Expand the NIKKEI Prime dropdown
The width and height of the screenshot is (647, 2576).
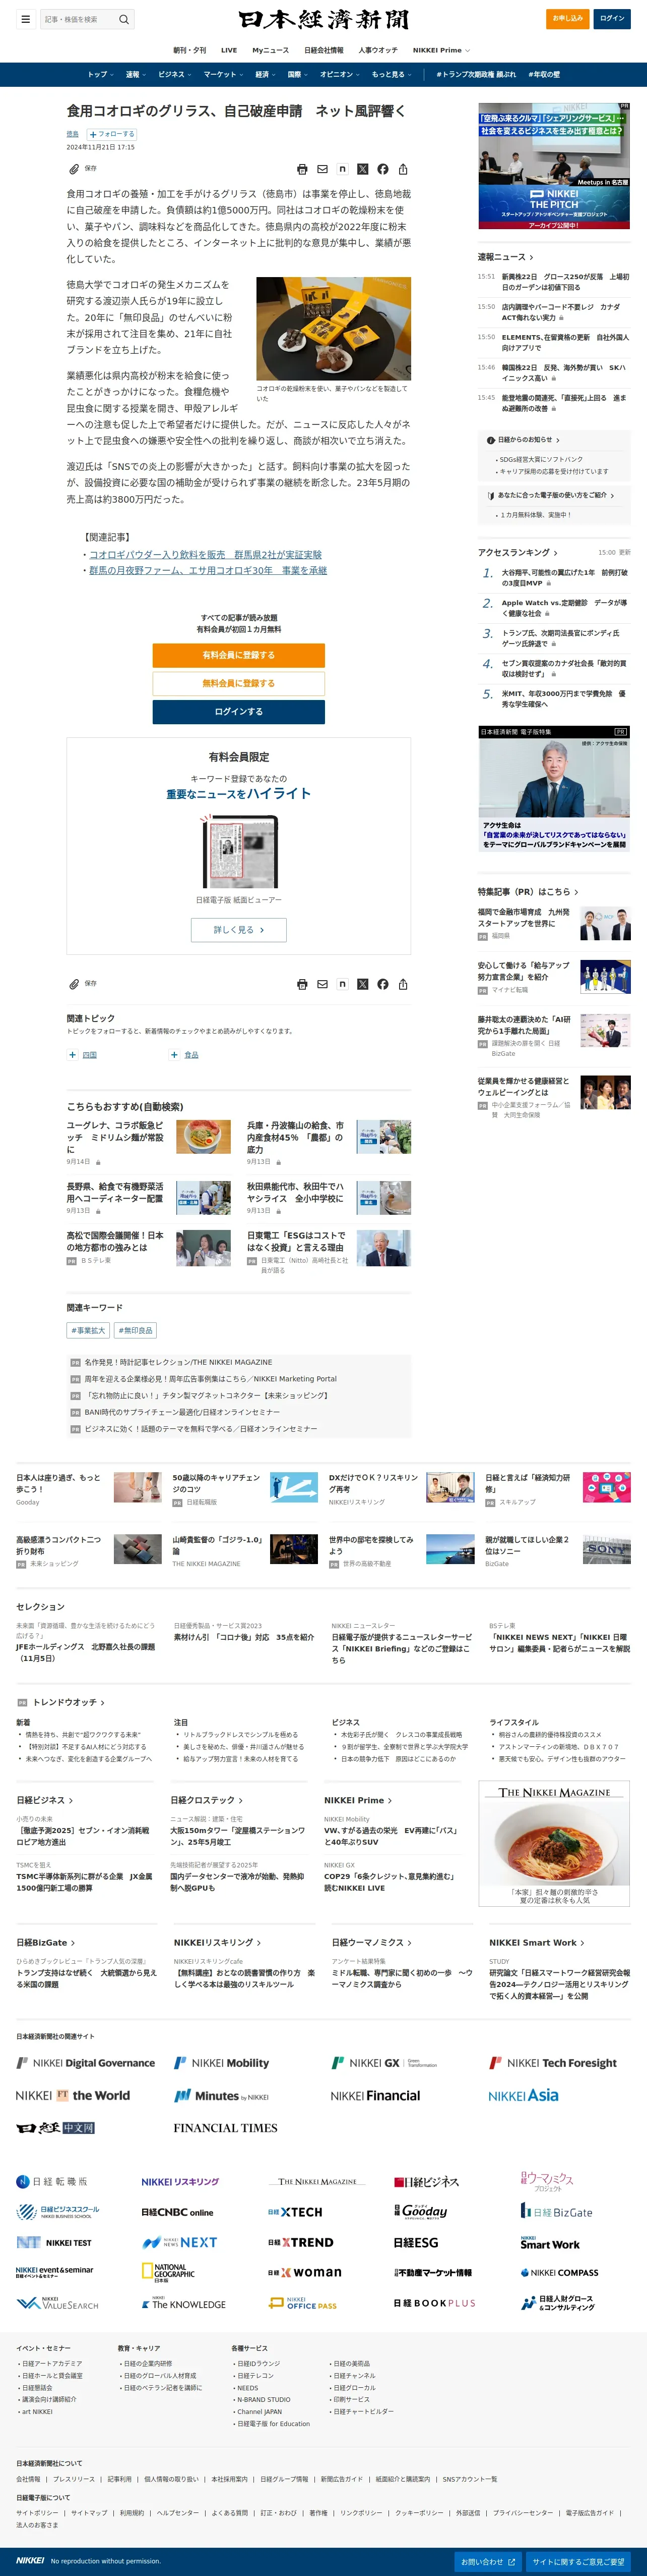(x=440, y=50)
